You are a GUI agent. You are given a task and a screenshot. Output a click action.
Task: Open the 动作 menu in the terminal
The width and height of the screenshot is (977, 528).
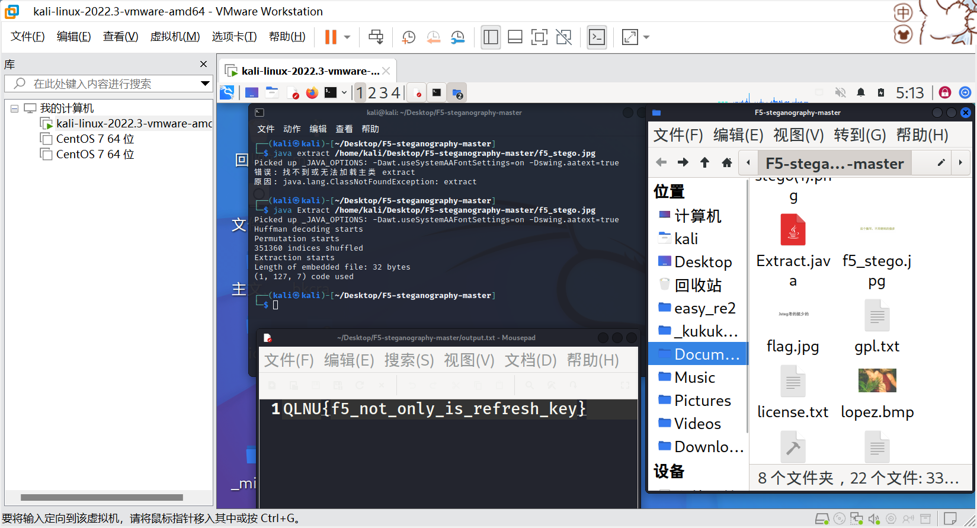tap(292, 129)
